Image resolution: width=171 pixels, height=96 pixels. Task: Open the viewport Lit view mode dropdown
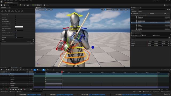tap(47, 10)
